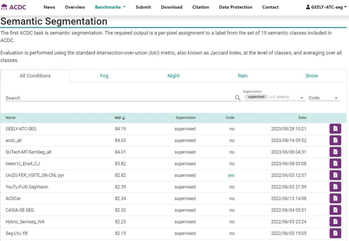This screenshot has width=349, height=241.
Task: Open details document for Seg-LYu.YB row
Action: pos(335,233)
